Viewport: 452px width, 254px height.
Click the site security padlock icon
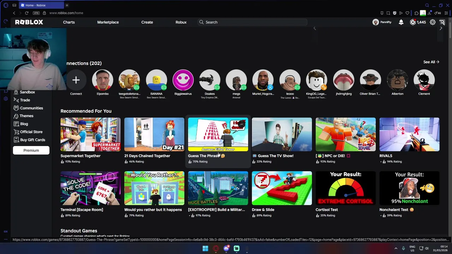coord(44,13)
